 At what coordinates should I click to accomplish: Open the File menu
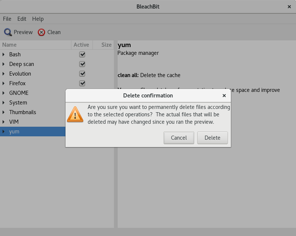(x=7, y=19)
